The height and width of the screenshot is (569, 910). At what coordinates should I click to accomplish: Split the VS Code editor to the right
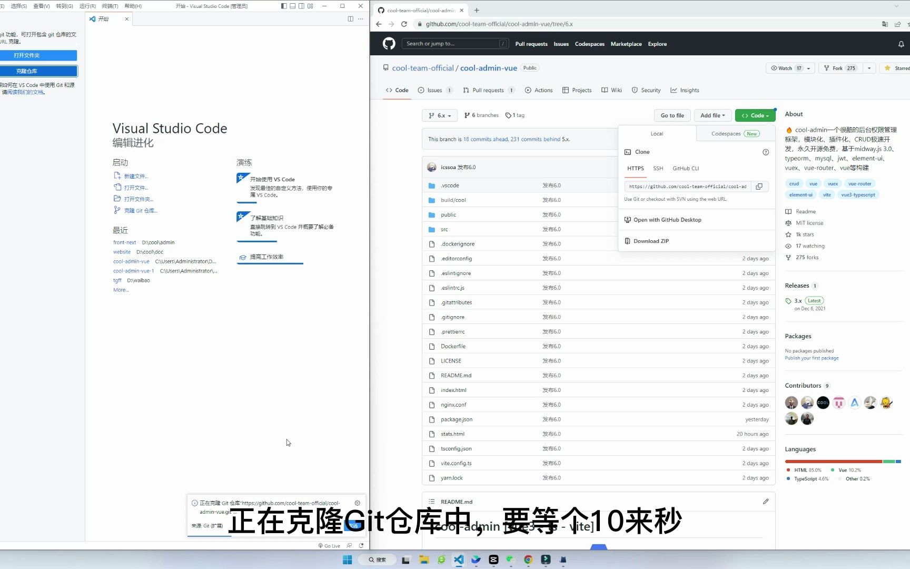pos(350,18)
